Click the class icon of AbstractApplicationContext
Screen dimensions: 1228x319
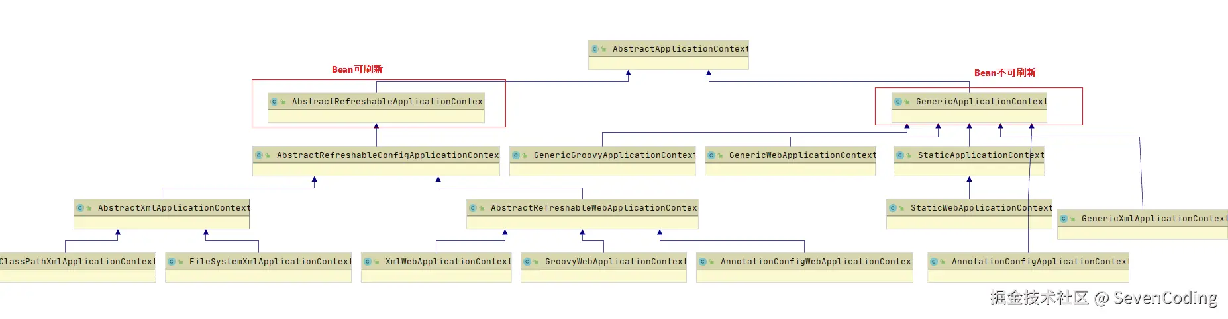click(595, 49)
